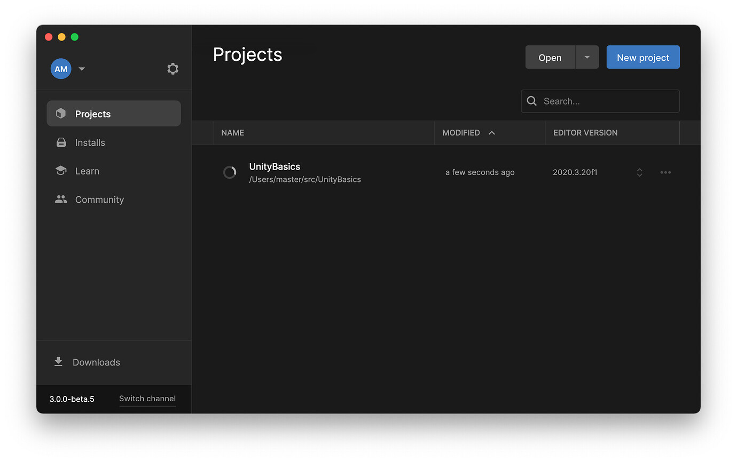Create a project with the New project button
The width and height of the screenshot is (737, 461).
[643, 57]
